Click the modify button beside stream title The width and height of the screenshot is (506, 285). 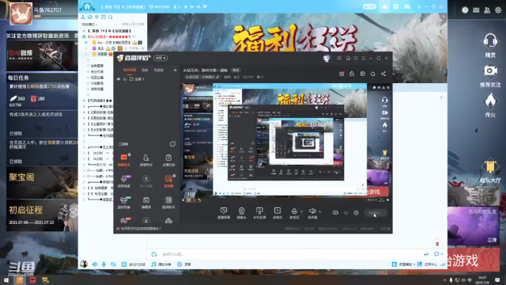236,70
